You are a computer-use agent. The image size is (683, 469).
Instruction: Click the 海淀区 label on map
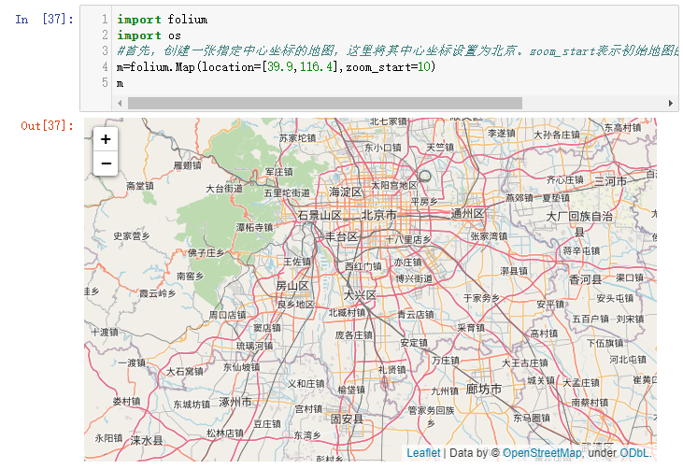click(x=345, y=192)
